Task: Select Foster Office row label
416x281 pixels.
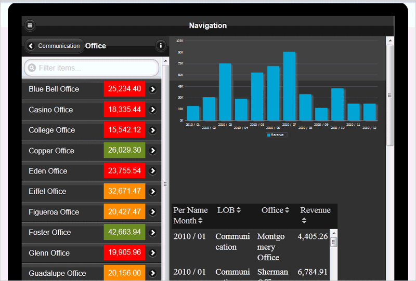Action: coord(50,233)
